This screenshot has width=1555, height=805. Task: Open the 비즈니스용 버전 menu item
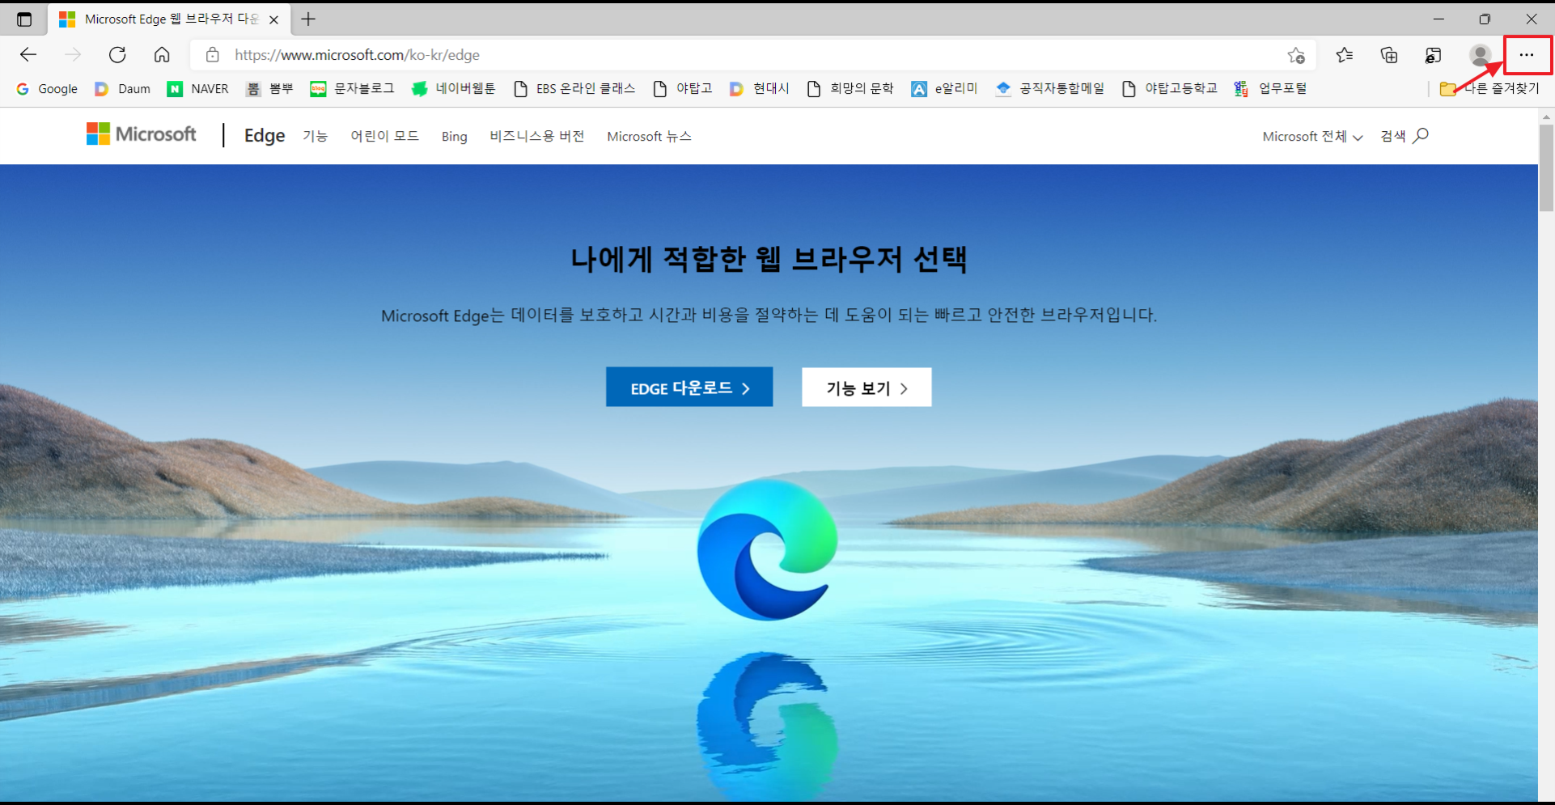click(537, 136)
